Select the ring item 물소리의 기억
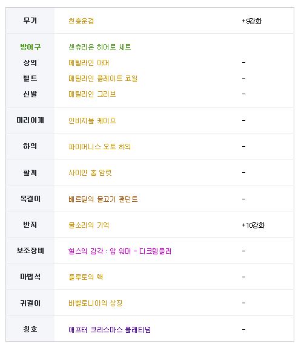This screenshot has width=304, height=351. [88, 225]
